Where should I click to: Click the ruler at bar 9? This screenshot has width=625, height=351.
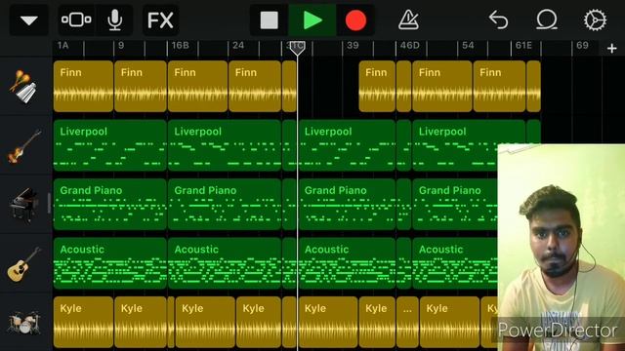click(x=121, y=46)
